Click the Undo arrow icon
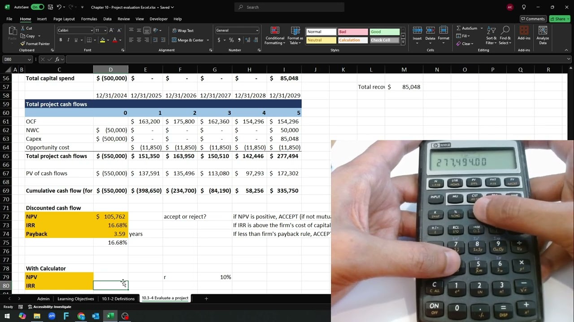The width and height of the screenshot is (574, 322). pos(59,7)
